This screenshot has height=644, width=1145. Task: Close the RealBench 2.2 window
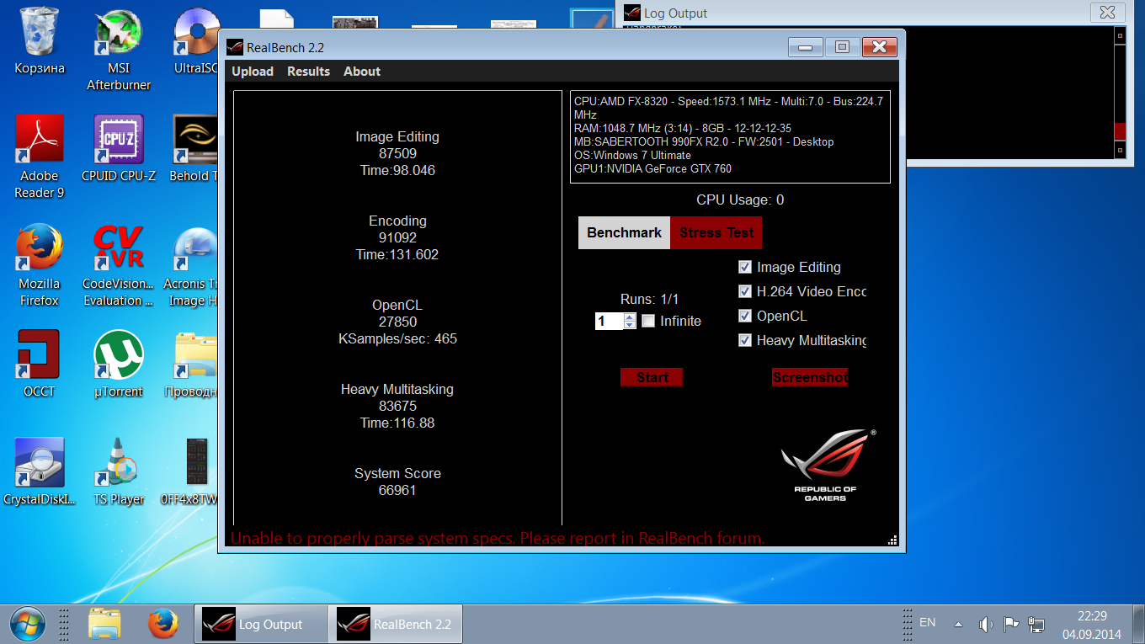point(879,47)
